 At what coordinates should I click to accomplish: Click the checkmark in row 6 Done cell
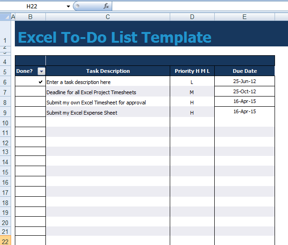[41, 82]
